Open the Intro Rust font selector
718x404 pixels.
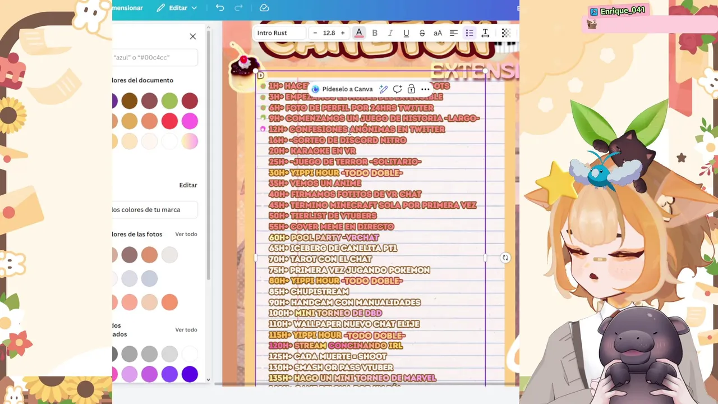[279, 33]
